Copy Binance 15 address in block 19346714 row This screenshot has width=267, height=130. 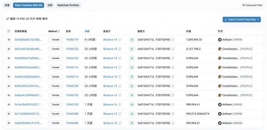coord(120,77)
